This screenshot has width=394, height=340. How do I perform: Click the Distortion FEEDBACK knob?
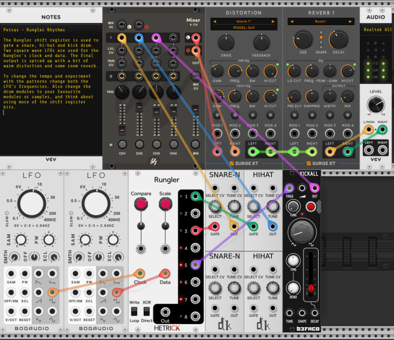261,43
